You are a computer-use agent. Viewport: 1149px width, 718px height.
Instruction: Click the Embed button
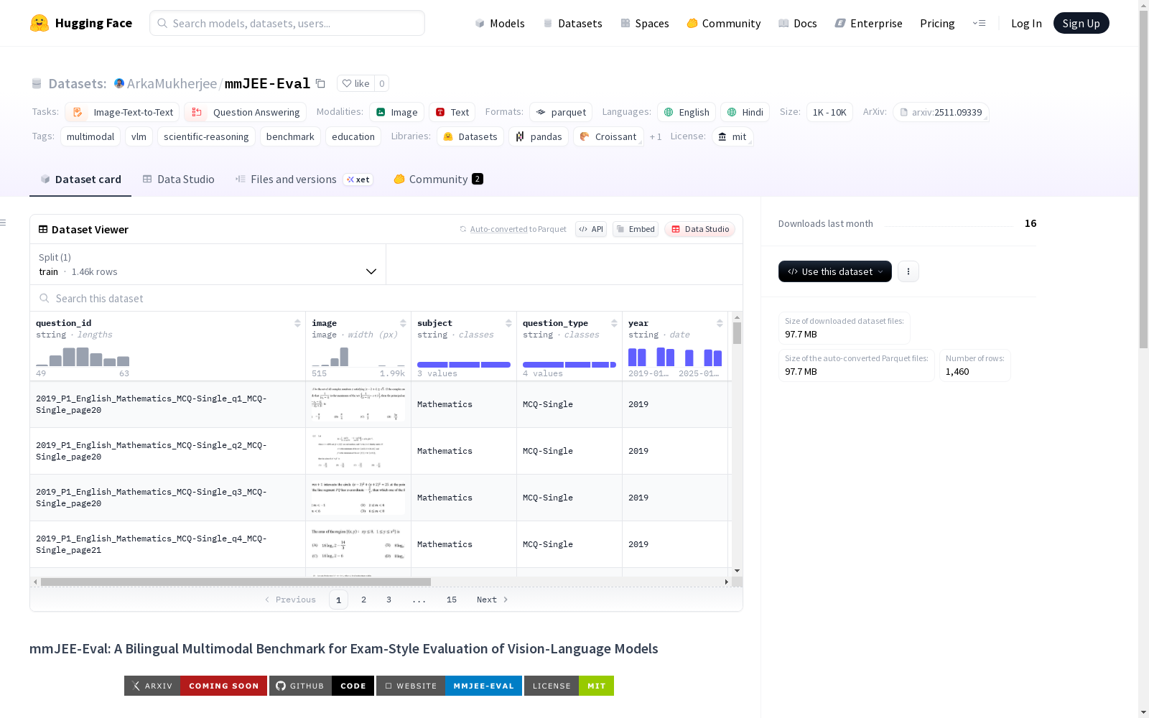click(x=636, y=229)
